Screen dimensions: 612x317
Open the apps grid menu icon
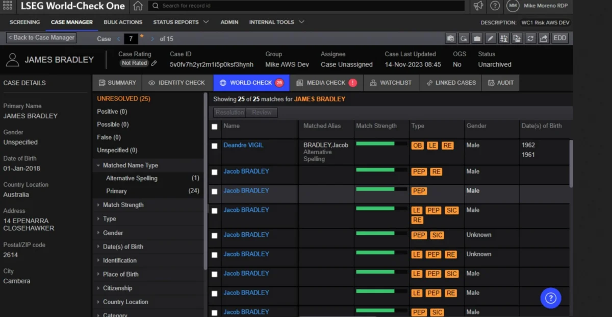pyautogui.click(x=7, y=6)
